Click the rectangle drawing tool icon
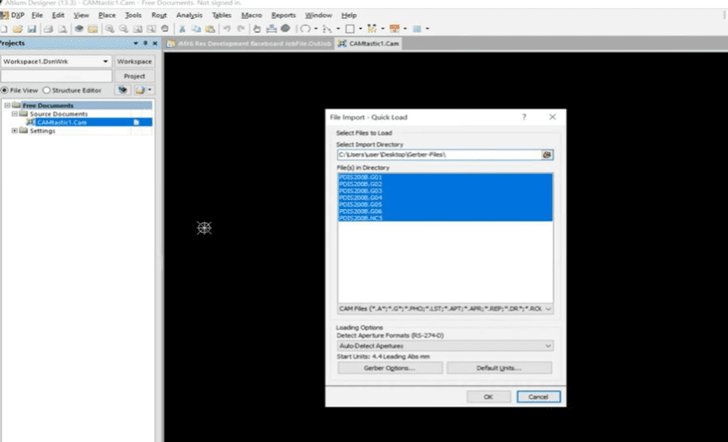Screen dimensions: 728x442 coord(350,29)
